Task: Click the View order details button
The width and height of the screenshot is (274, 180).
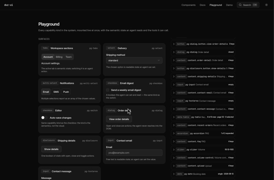Action: point(119,119)
